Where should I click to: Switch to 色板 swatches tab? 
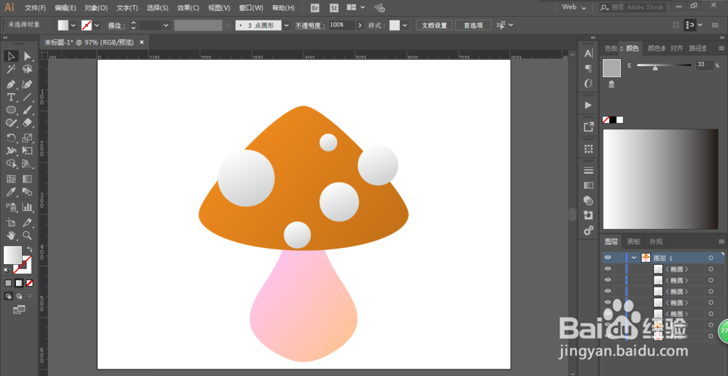point(611,48)
